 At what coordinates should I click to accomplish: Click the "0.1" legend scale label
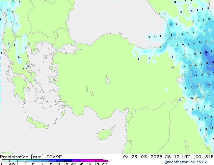point(4,164)
